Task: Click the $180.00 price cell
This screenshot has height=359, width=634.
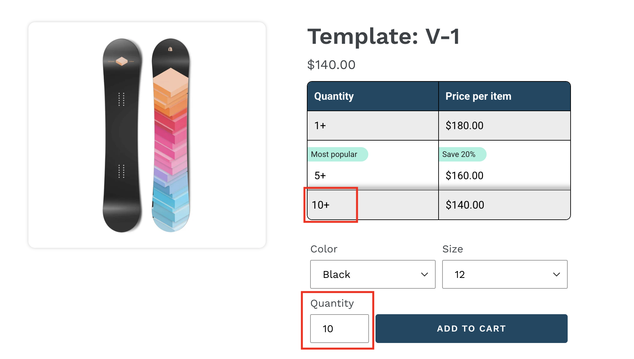Action: click(x=464, y=126)
